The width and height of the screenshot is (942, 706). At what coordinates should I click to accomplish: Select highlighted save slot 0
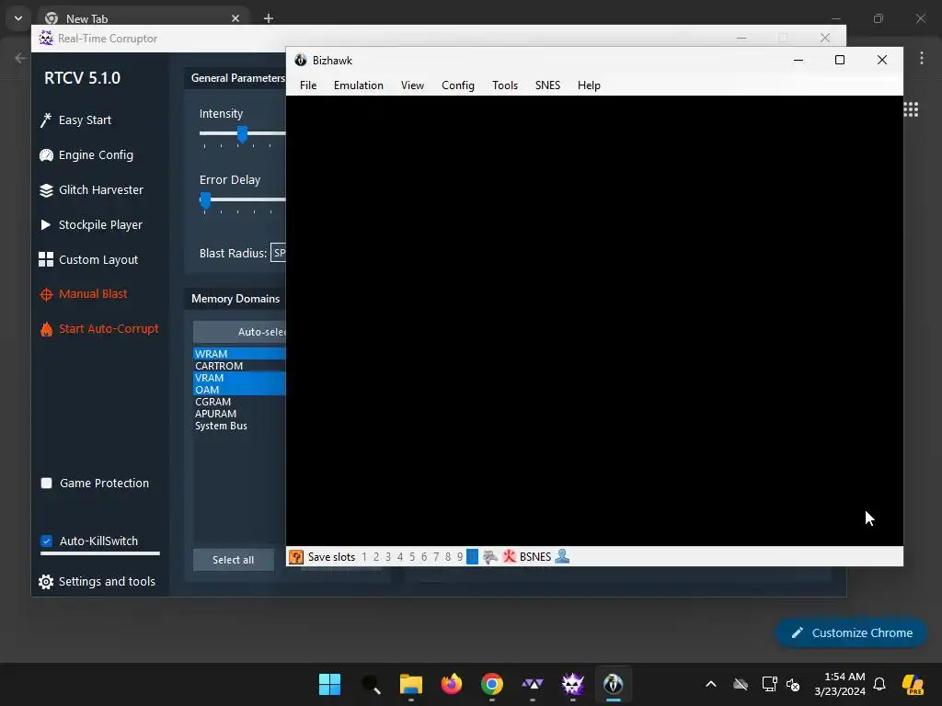pyautogui.click(x=472, y=557)
